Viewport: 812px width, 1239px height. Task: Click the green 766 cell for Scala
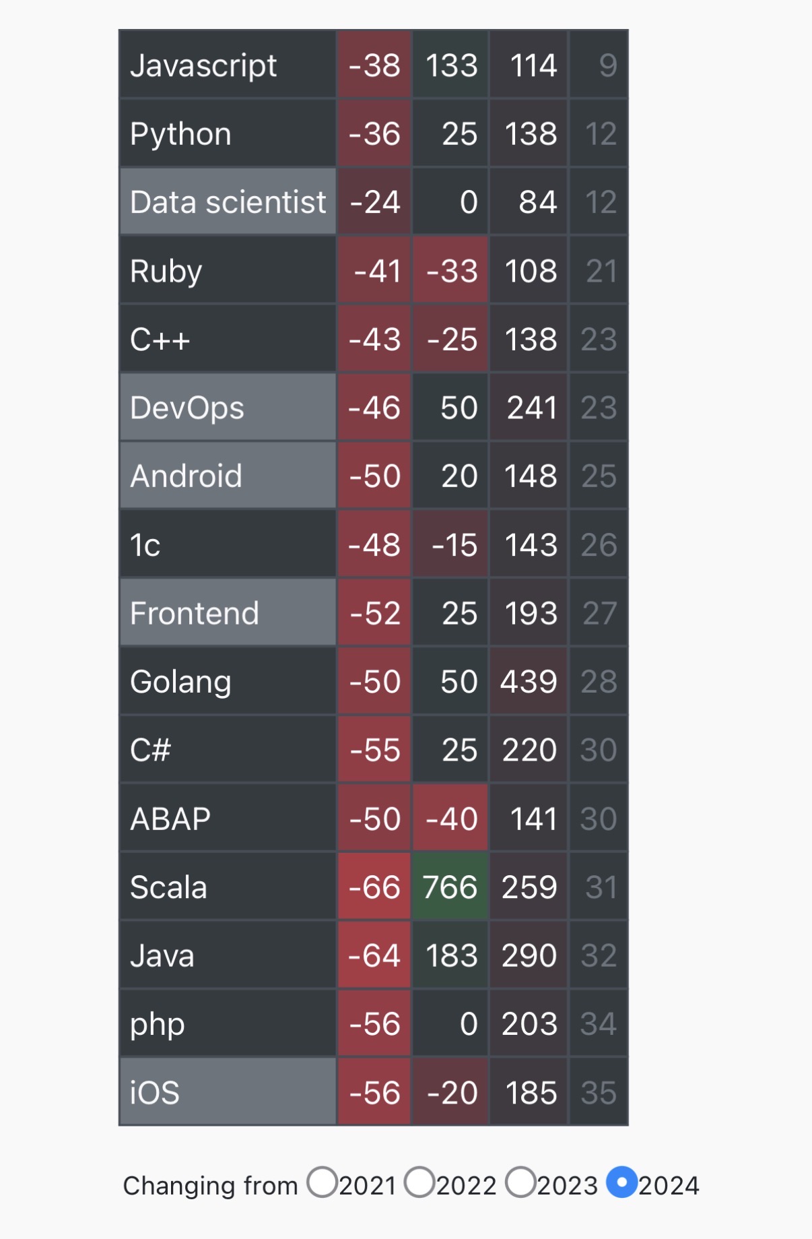click(x=450, y=887)
